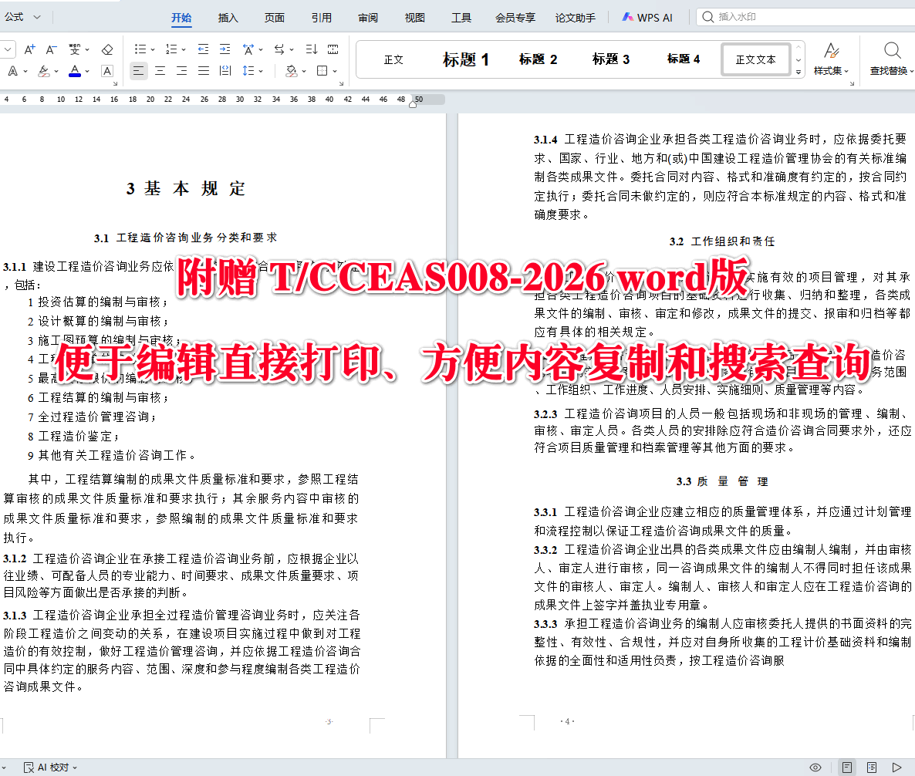Apply the blue font color A

click(75, 71)
